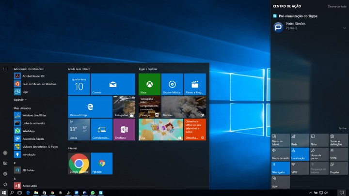
Task: Click Fechar to collapse quick actions
Action: [x=342, y=128]
